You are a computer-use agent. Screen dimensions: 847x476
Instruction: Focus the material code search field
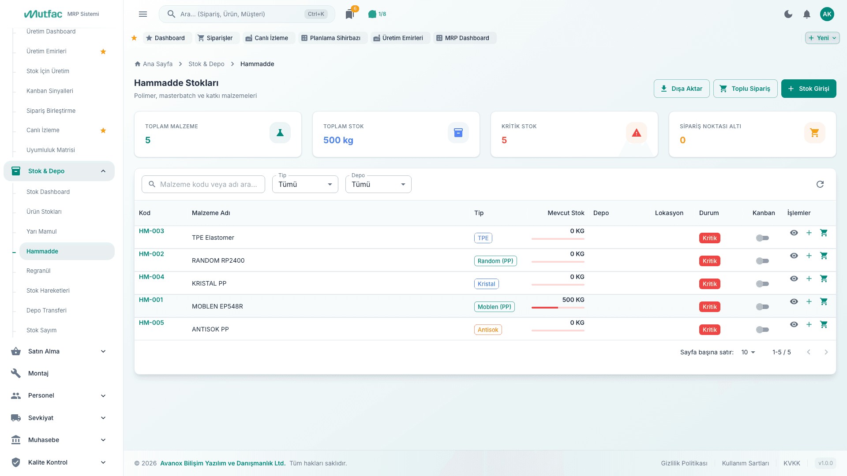pyautogui.click(x=203, y=184)
